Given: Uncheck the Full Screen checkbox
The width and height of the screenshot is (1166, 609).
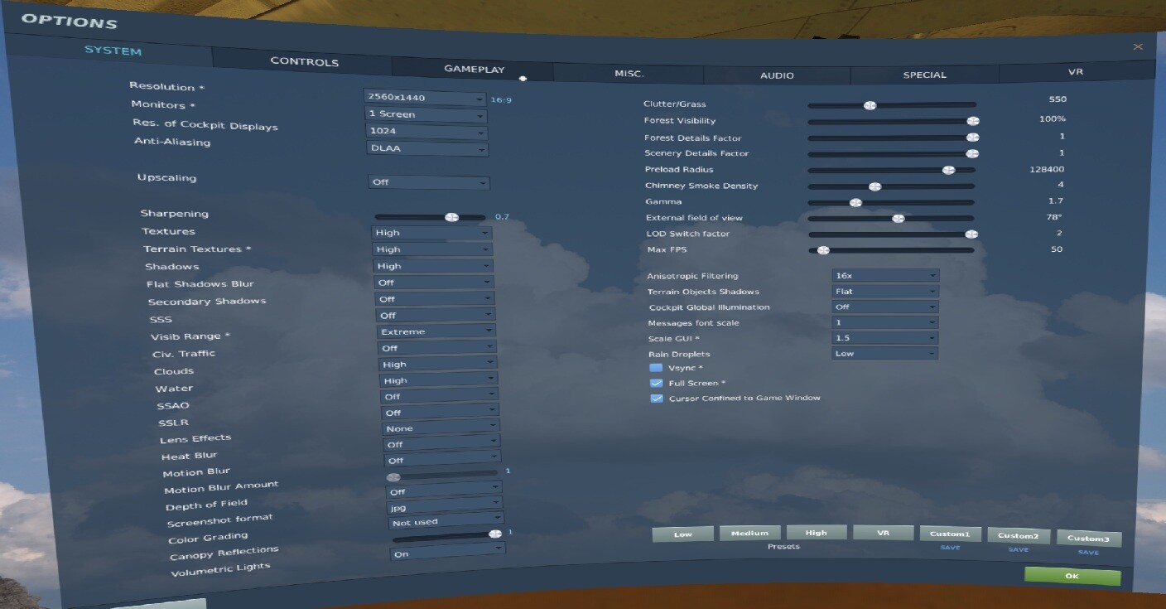Looking at the screenshot, I should point(657,383).
